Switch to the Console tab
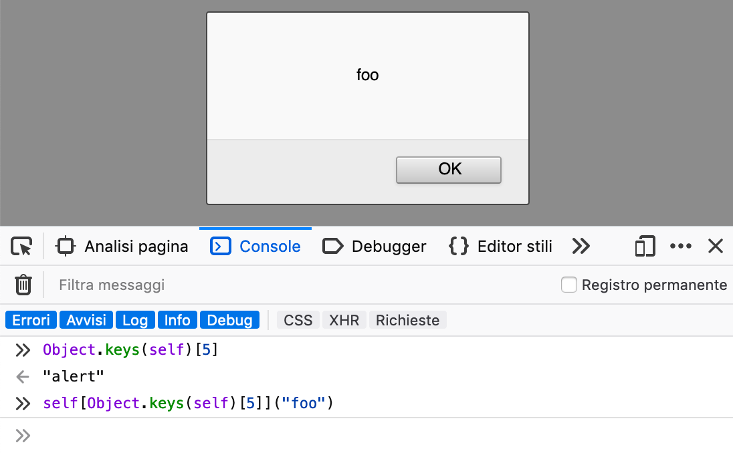The image size is (733, 457). pyautogui.click(x=255, y=247)
